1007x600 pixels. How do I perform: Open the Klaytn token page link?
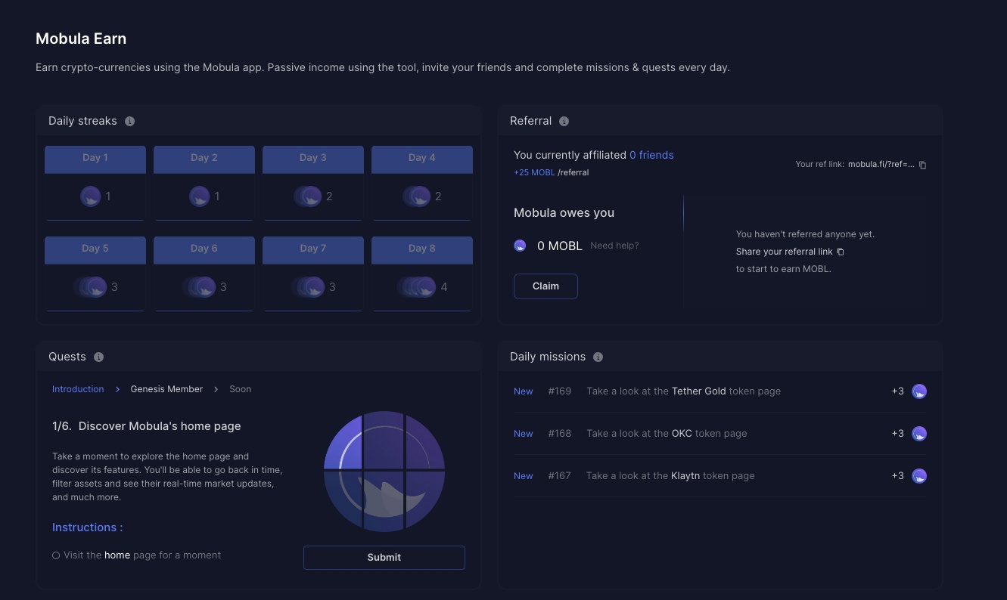(x=685, y=476)
